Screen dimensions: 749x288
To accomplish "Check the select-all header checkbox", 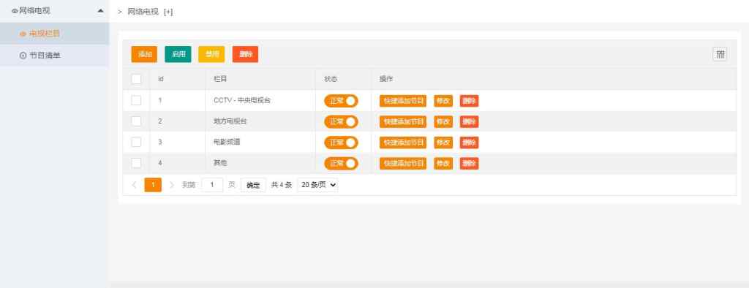I will (x=136, y=79).
